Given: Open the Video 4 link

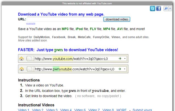Looking at the screenshot, I should [x=66, y=110].
